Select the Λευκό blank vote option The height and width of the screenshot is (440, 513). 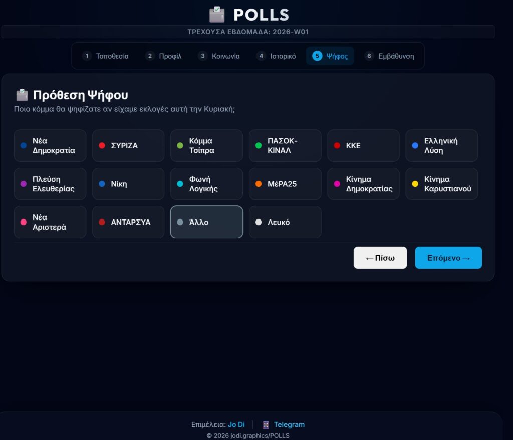(285, 222)
